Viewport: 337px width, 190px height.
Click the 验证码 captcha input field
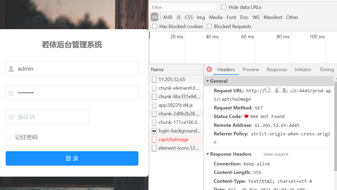click(47, 117)
